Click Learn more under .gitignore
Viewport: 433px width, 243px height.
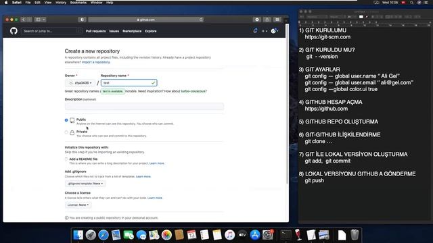[143, 177]
